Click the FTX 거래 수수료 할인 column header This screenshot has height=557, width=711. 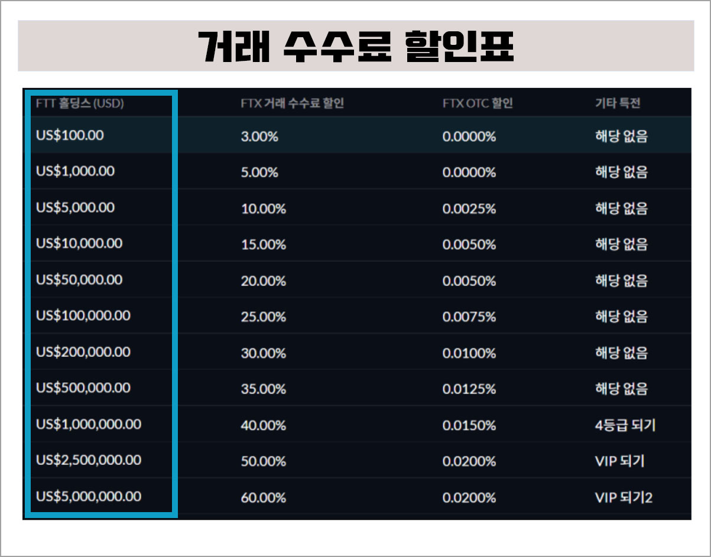[x=293, y=103]
